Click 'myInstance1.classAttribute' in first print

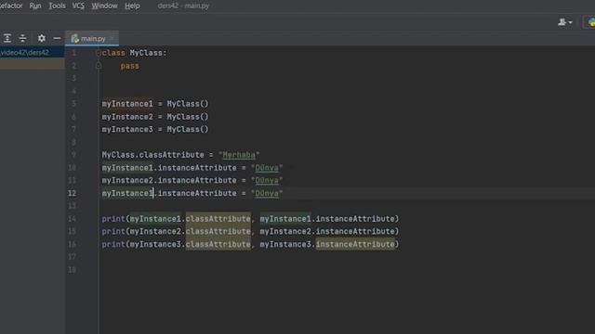(x=190, y=219)
